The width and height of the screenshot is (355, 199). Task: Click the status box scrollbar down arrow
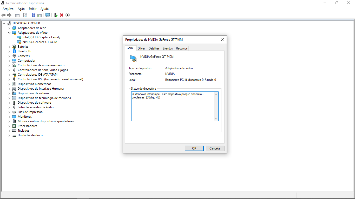[x=216, y=118]
